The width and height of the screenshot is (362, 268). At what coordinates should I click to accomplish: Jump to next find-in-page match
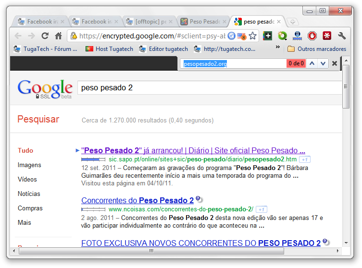pos(323,63)
